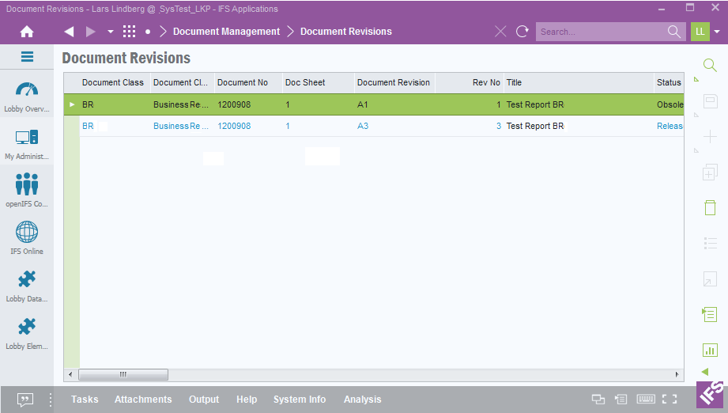728x413 pixels.
Task: Click the refresh icon beside search box
Action: [522, 32]
